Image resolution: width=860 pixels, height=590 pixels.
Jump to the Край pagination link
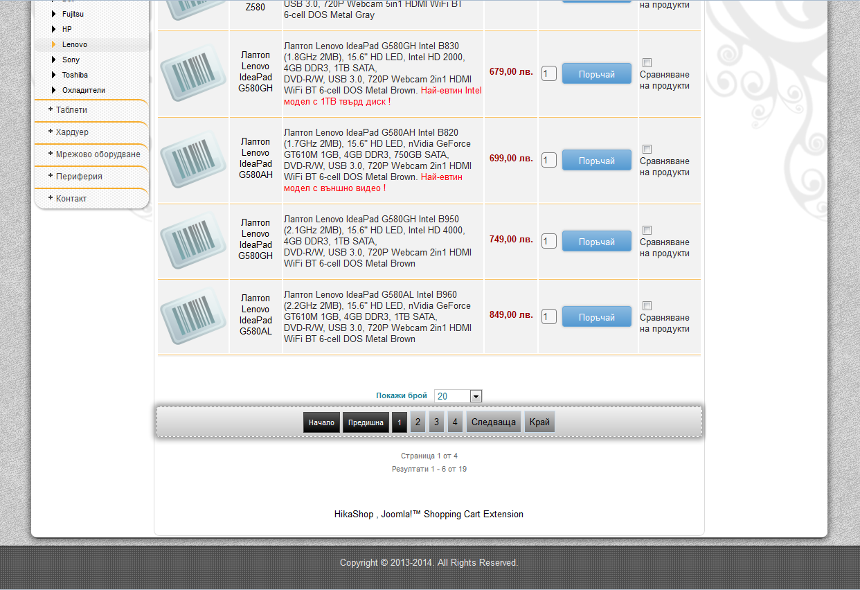(539, 422)
